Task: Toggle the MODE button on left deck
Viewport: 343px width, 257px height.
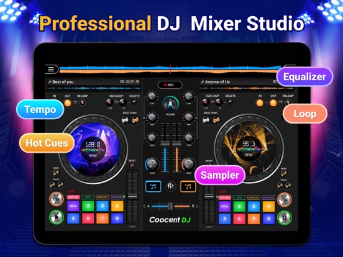Action: [x=56, y=173]
